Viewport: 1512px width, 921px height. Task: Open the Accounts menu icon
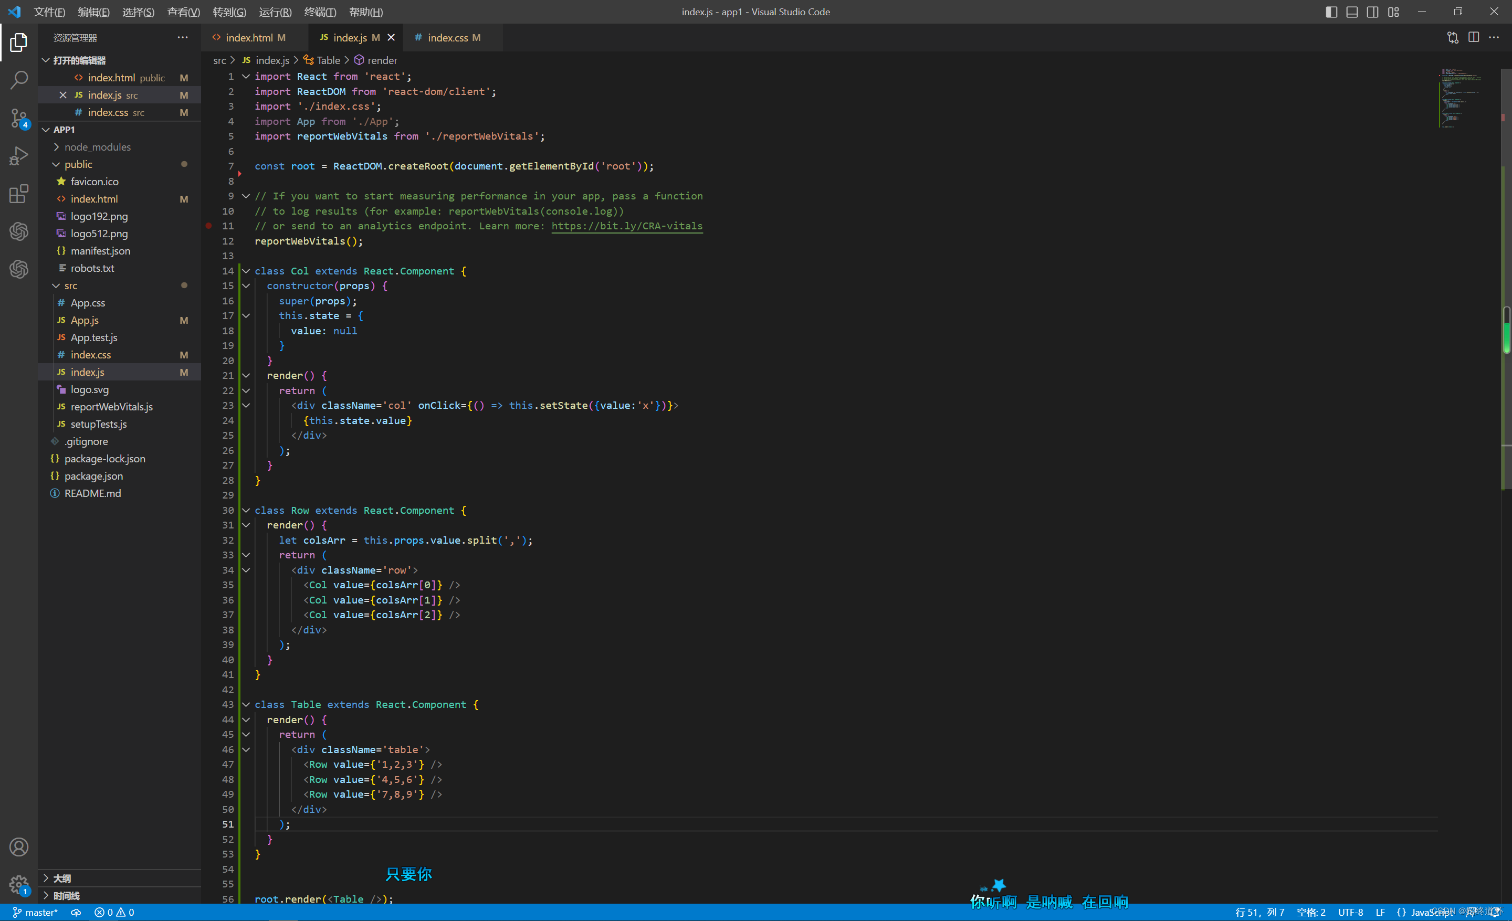point(19,847)
